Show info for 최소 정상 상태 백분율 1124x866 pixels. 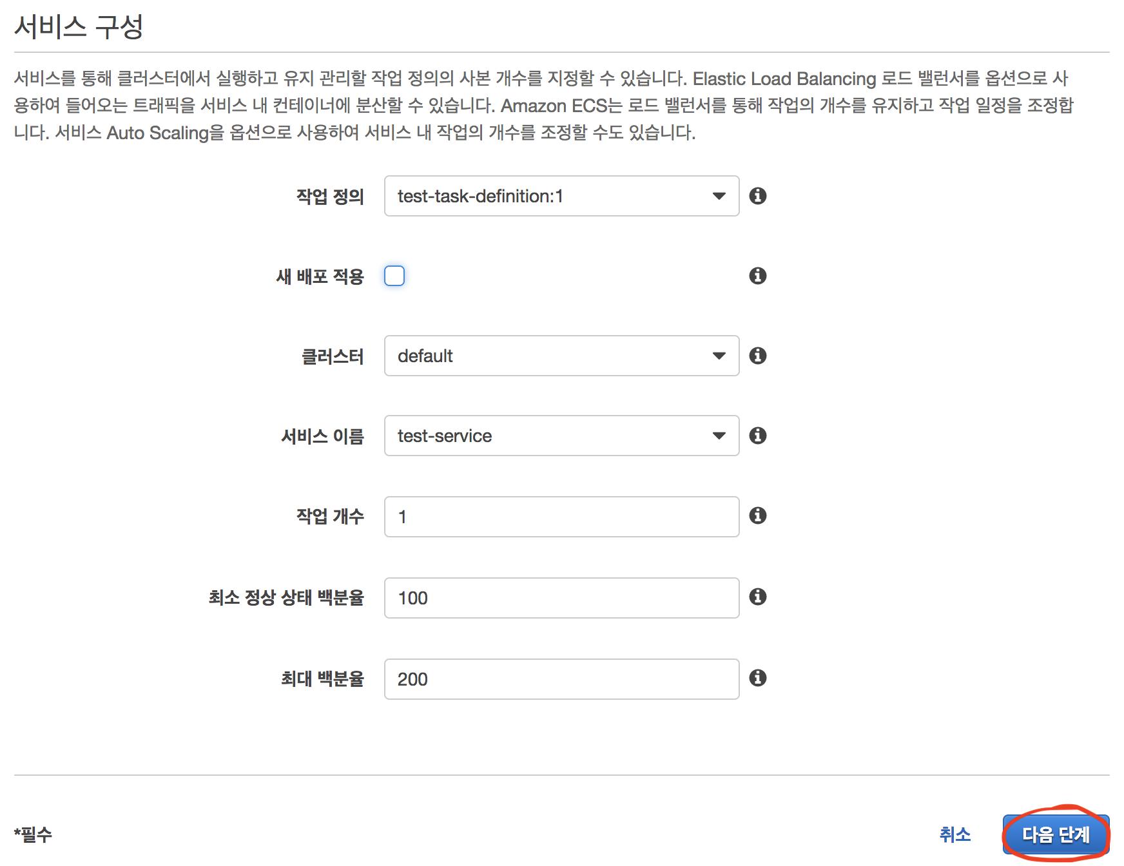758,597
